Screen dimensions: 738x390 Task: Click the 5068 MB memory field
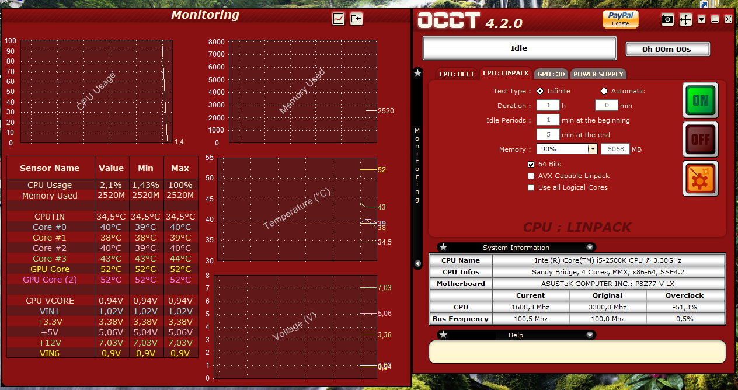pyautogui.click(x=615, y=149)
